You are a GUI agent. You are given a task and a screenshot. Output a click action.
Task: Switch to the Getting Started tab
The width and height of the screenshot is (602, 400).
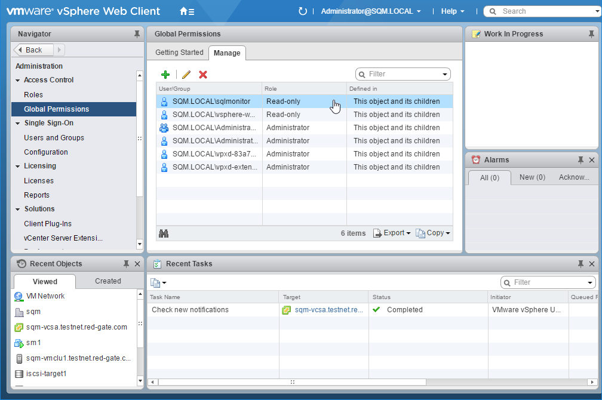[179, 53]
